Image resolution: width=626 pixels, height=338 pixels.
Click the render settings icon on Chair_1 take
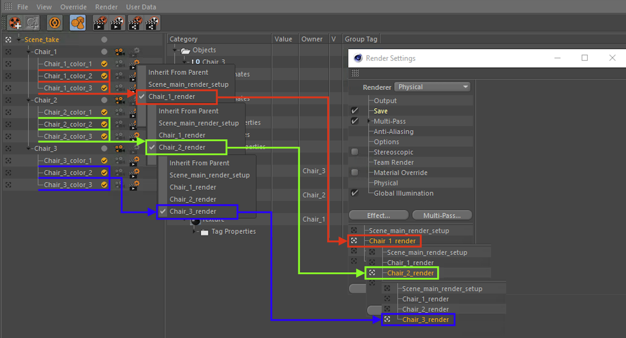(x=135, y=52)
